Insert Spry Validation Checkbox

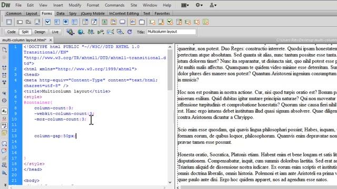click(170, 22)
